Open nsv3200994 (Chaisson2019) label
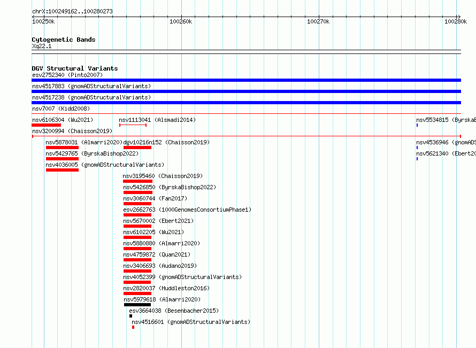The image size is (476, 348). tap(72, 131)
